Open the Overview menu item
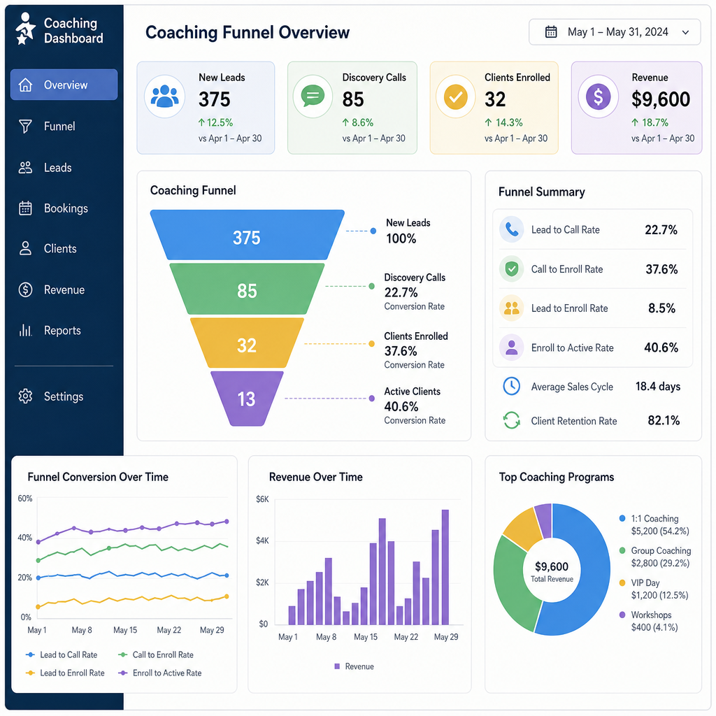The height and width of the screenshot is (716, 716). 64,85
